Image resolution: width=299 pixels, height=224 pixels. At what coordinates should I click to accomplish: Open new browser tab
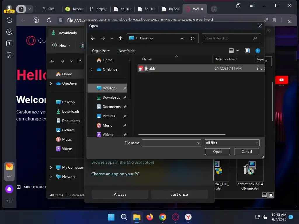point(214,9)
